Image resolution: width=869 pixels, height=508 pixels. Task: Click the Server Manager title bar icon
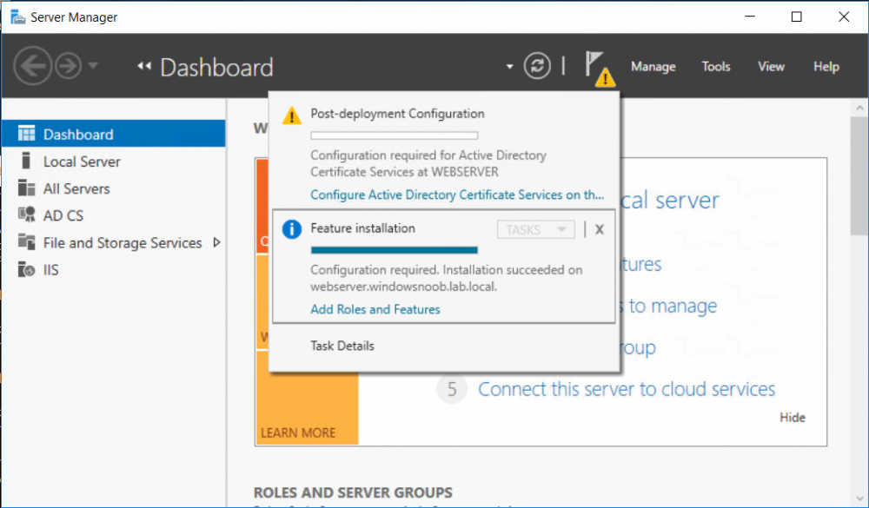tap(17, 17)
